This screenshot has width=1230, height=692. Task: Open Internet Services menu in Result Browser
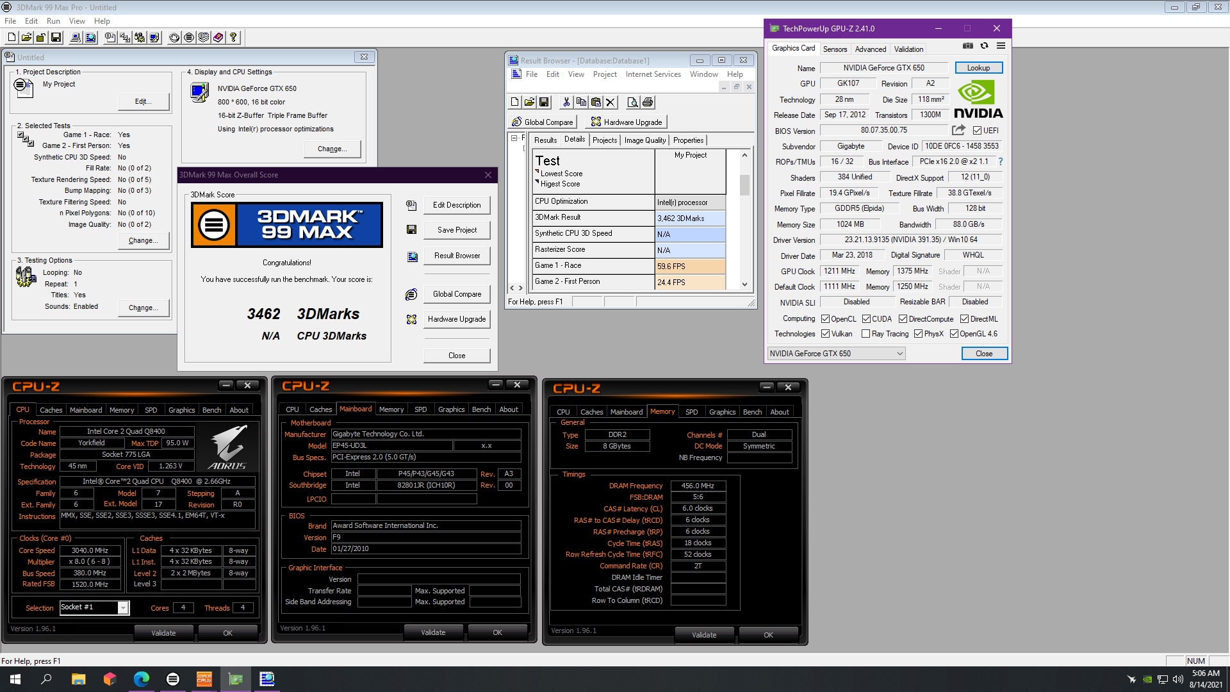click(x=653, y=74)
